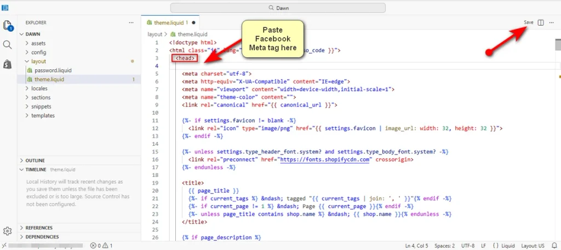
Task: Switch to the theme.liquid editor tab
Action: coord(170,22)
